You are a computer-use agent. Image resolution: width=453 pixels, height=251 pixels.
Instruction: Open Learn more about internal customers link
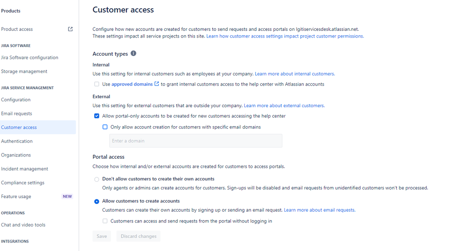point(295,74)
